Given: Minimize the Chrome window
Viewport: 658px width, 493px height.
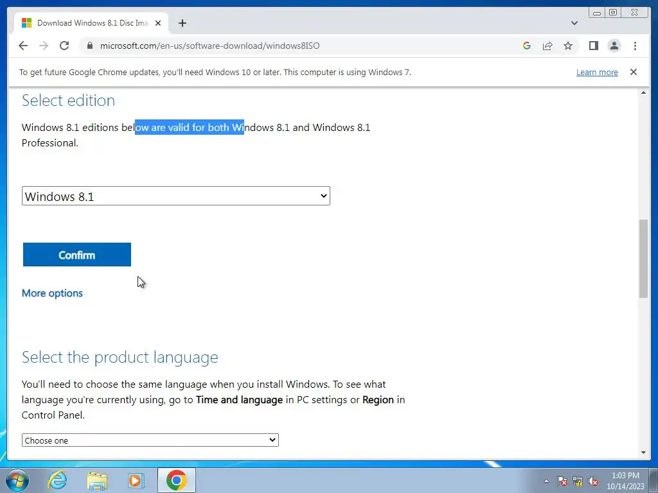Looking at the screenshot, I should [x=597, y=13].
